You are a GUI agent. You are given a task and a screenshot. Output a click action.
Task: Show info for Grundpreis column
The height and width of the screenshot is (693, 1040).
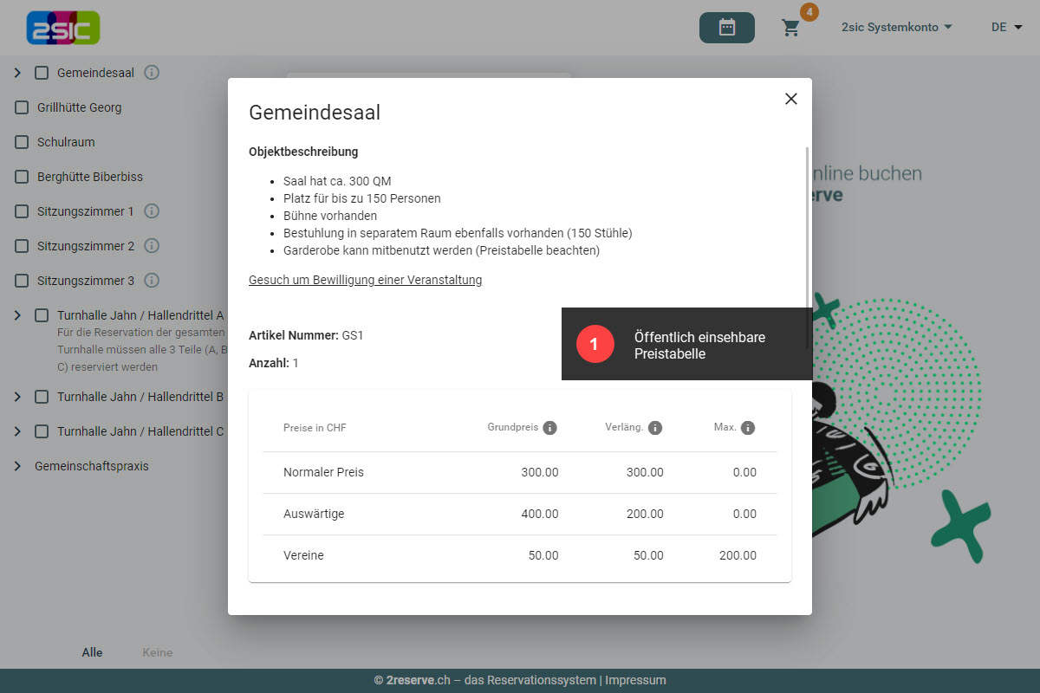point(549,428)
